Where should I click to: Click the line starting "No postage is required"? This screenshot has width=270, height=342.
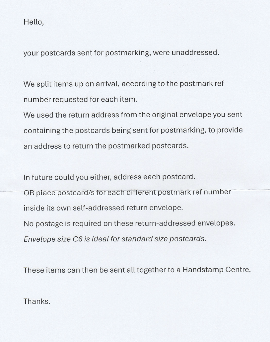click(x=129, y=223)
